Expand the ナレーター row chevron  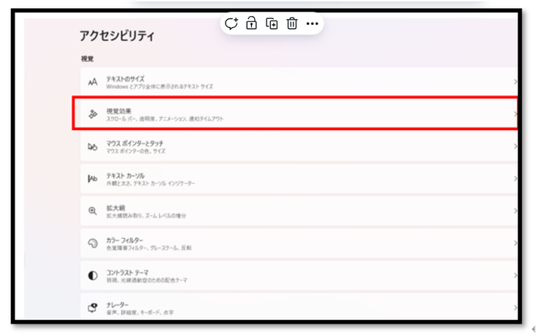[x=515, y=308]
